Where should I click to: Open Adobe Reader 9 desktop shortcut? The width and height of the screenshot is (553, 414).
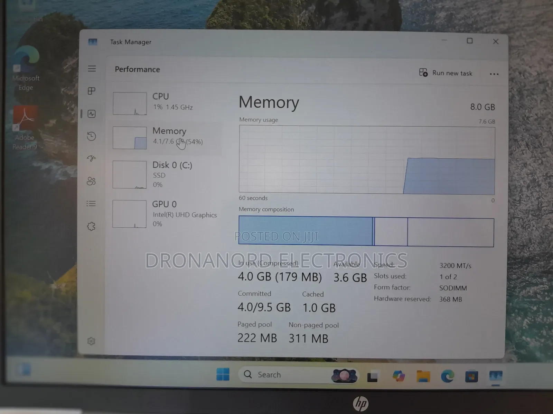coord(25,128)
